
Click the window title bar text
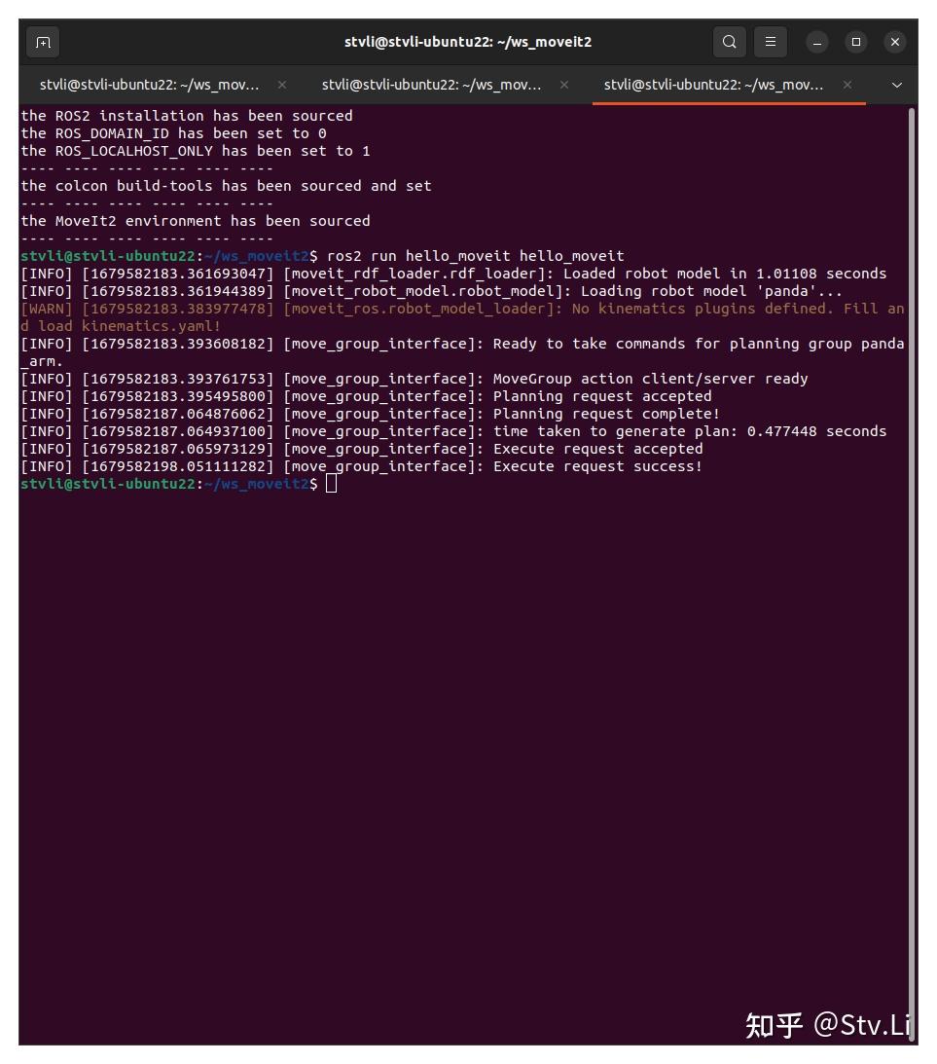coord(468,42)
